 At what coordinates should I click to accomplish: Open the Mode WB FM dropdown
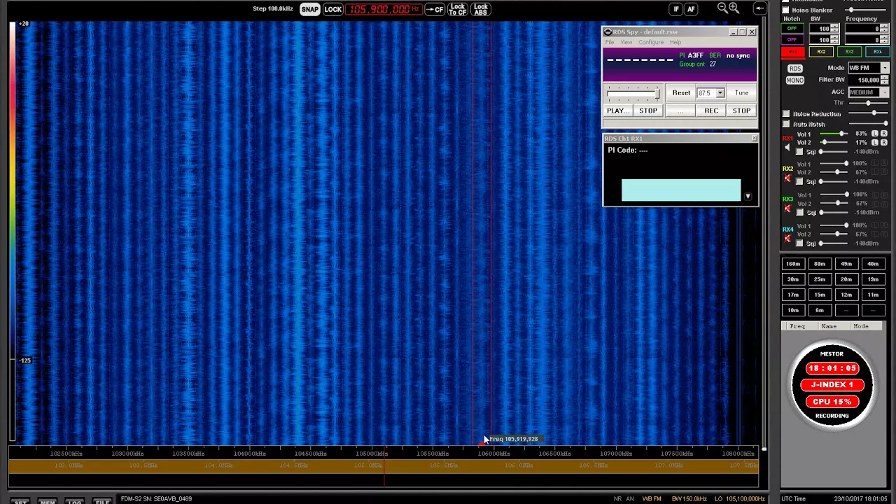[x=885, y=68]
